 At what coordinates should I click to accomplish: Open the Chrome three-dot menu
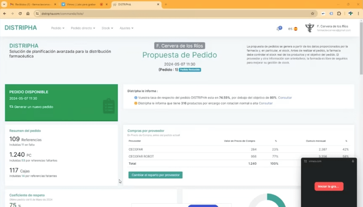(x=359, y=14)
